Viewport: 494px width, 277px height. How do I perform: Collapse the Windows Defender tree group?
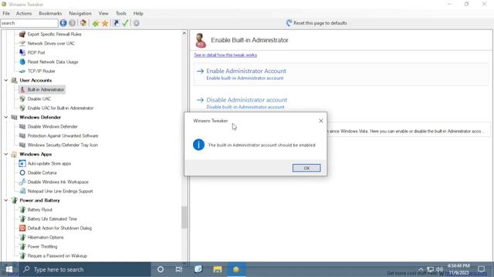[x=6, y=117]
